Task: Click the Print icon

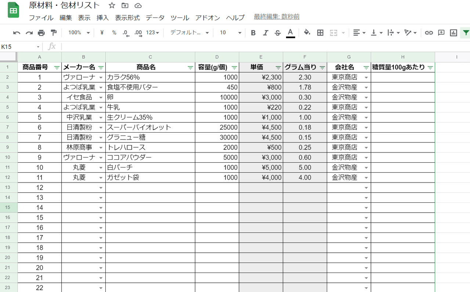Action: [41, 32]
